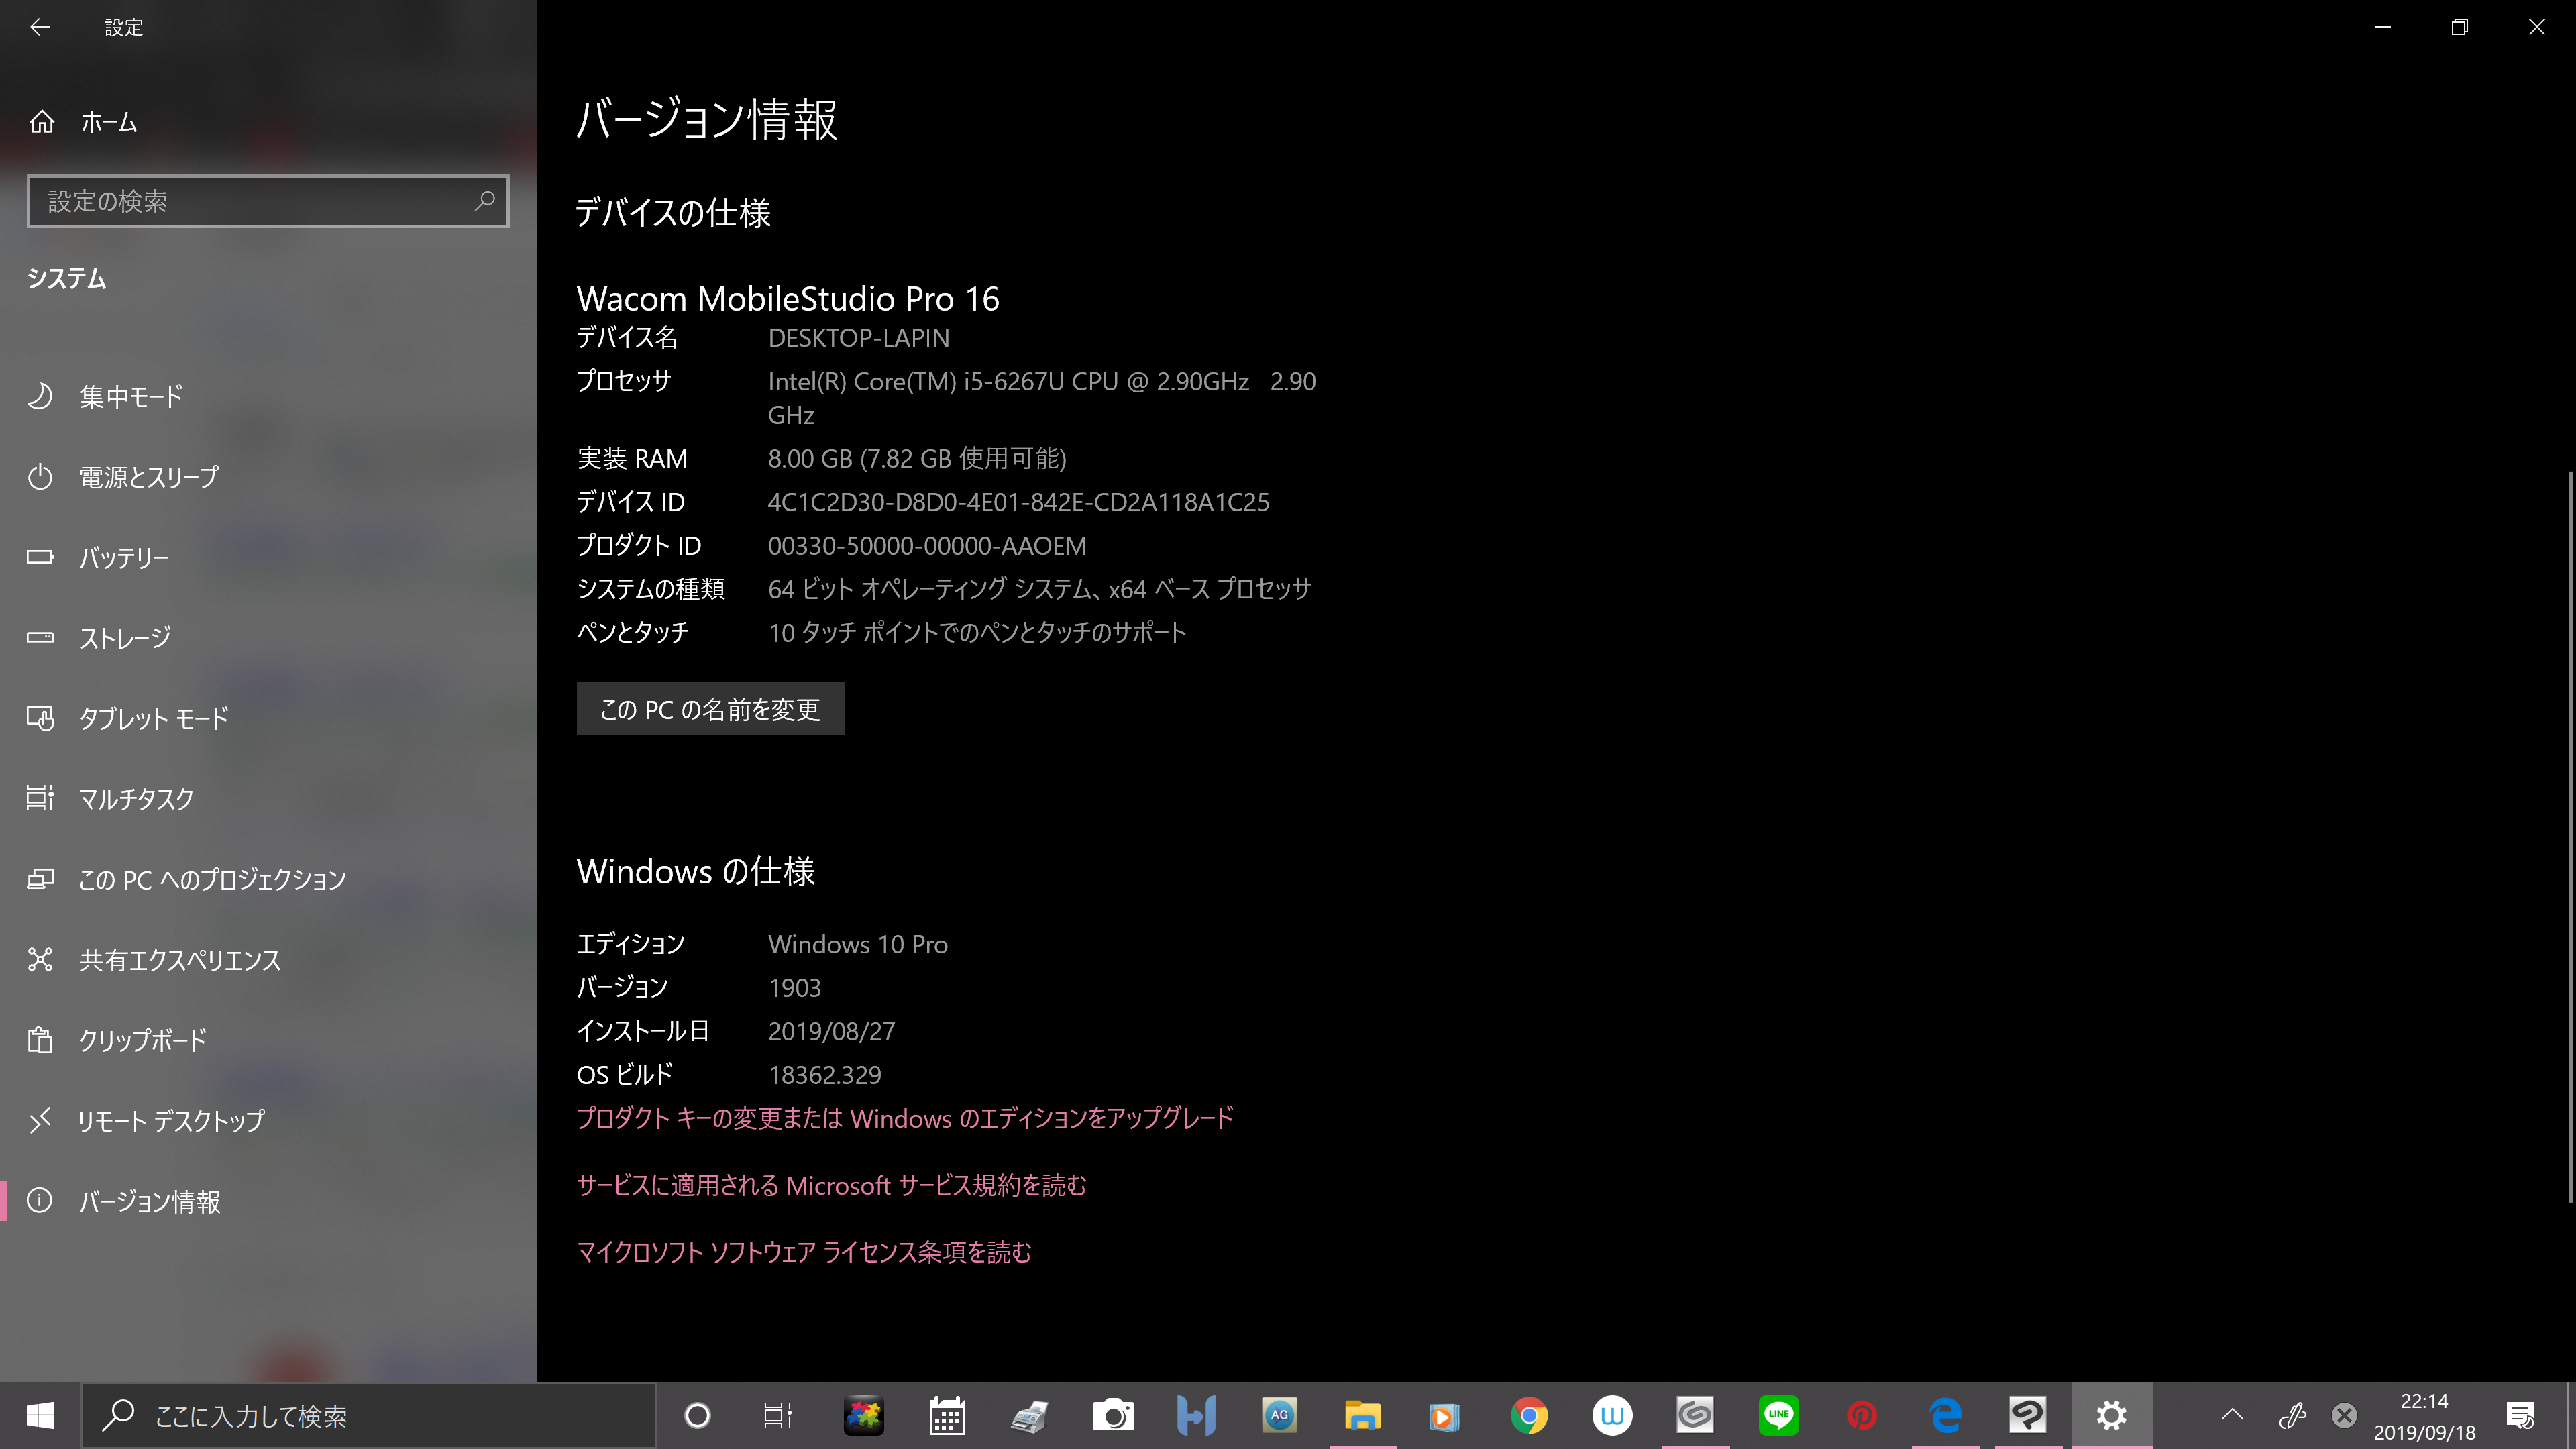
Task: Click この PC の名前を変更 button
Action: 710,709
